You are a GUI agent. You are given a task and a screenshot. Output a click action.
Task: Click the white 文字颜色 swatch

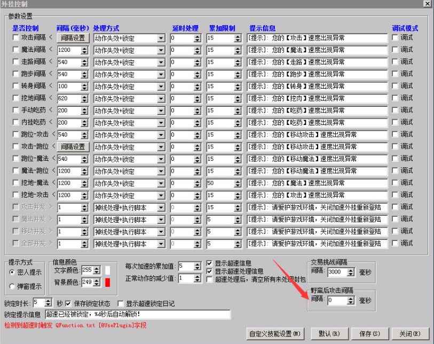(108, 270)
